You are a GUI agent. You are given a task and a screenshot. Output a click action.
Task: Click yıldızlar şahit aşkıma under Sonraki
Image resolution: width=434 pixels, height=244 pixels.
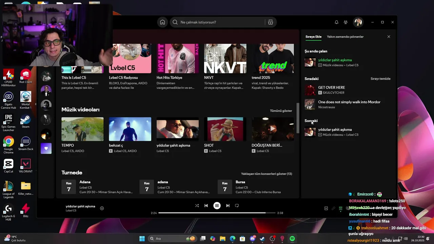coord(348,132)
